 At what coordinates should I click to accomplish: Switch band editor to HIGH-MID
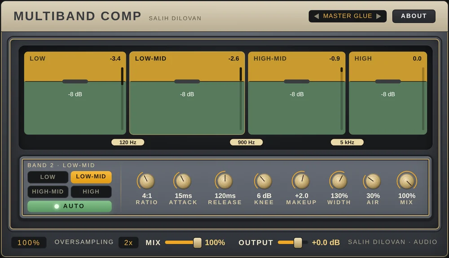click(x=48, y=192)
